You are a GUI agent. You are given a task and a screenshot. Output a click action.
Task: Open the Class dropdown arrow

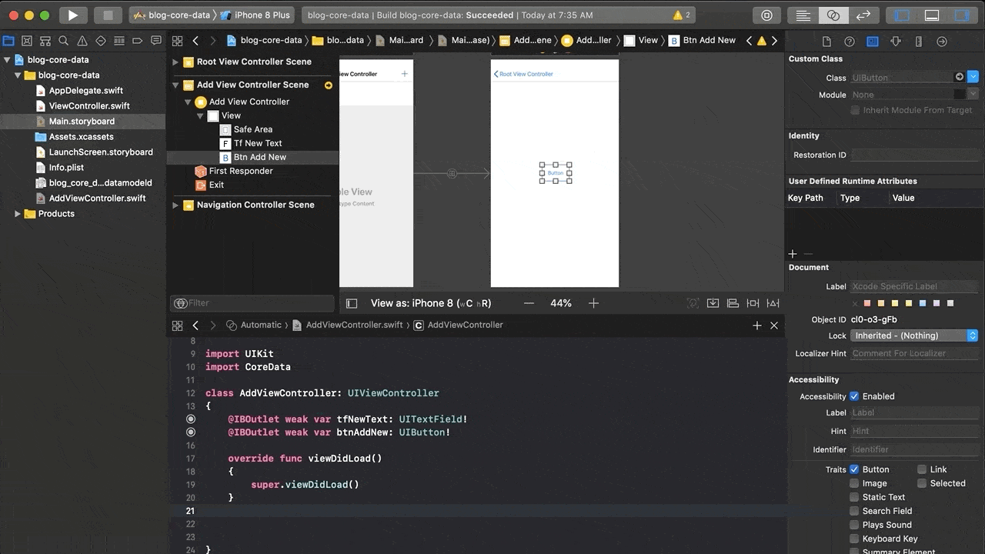point(973,77)
